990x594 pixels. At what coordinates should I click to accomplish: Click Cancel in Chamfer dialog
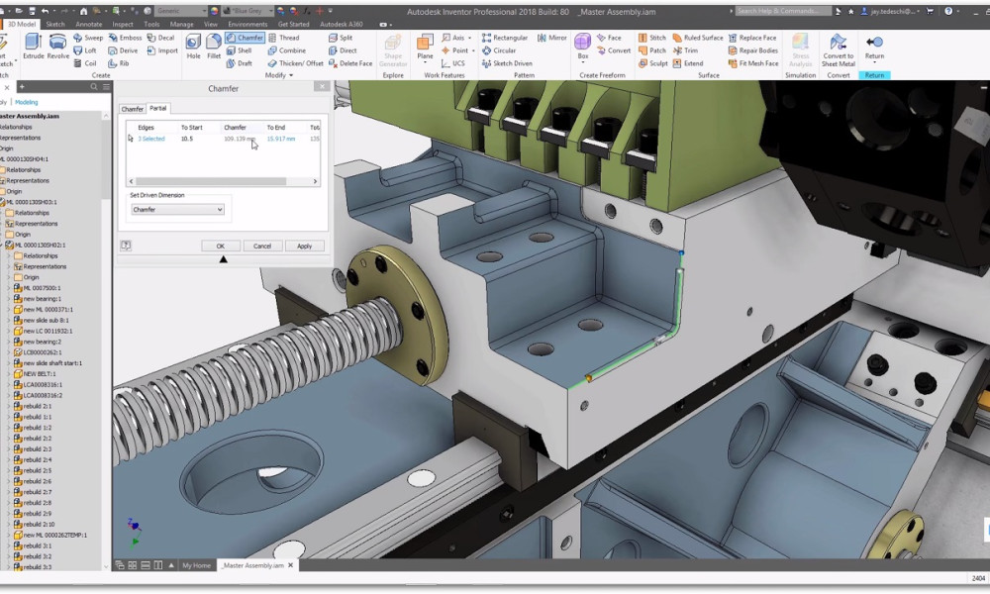pos(262,247)
